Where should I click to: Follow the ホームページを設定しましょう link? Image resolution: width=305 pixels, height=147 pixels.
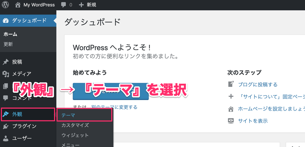click(x=271, y=109)
